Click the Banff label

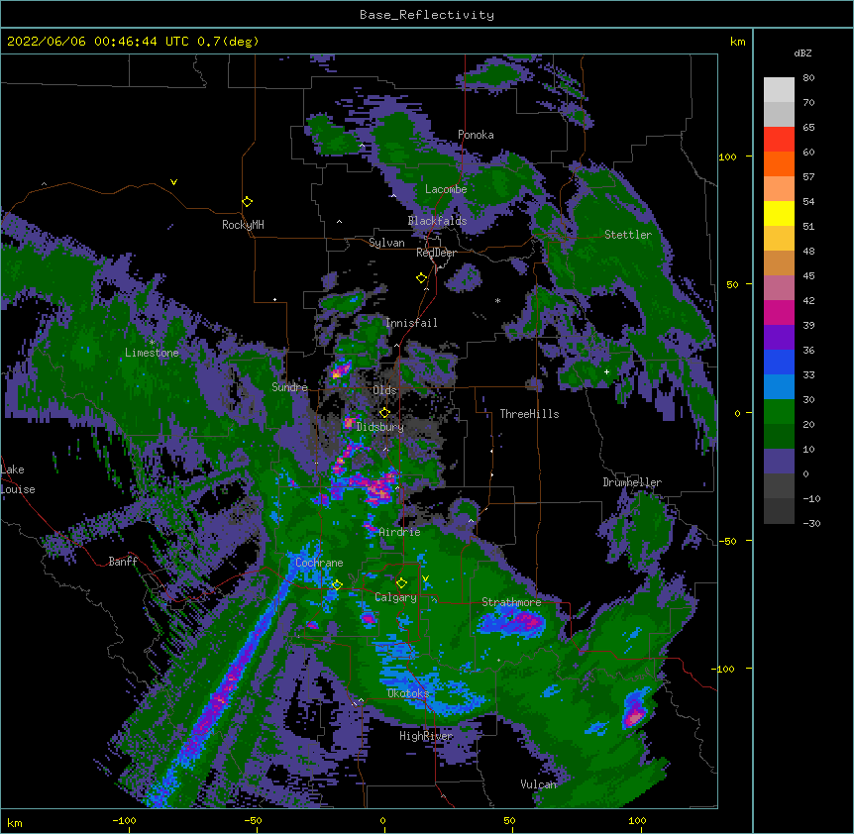coord(123,562)
